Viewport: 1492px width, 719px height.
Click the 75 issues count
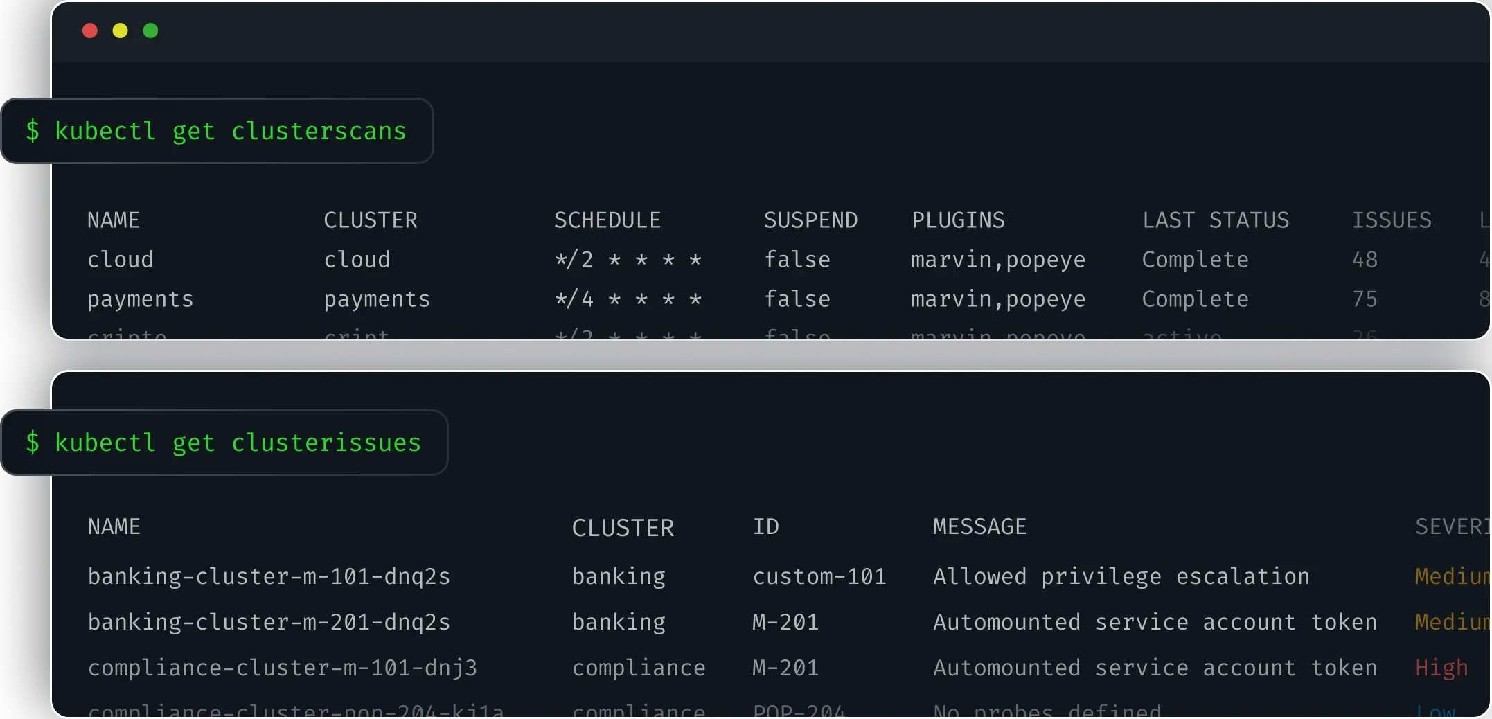coord(1365,299)
